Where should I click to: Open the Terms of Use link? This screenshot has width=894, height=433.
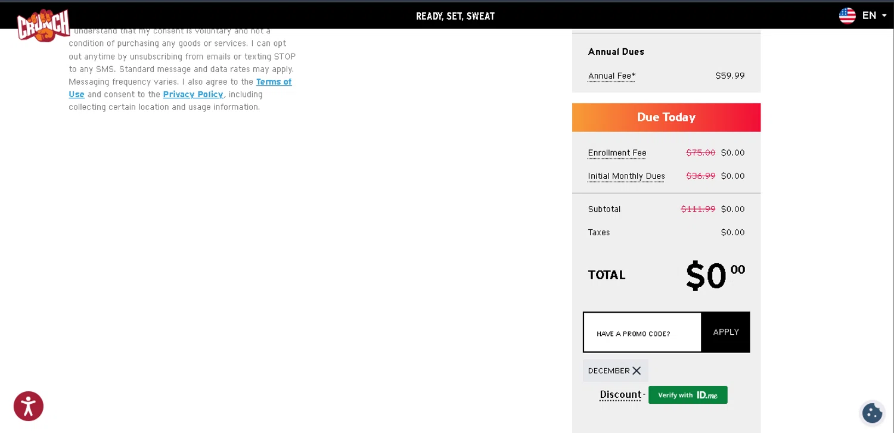pyautogui.click(x=274, y=82)
